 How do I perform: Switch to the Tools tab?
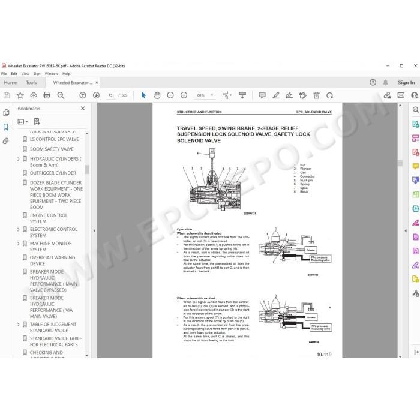tap(31, 83)
